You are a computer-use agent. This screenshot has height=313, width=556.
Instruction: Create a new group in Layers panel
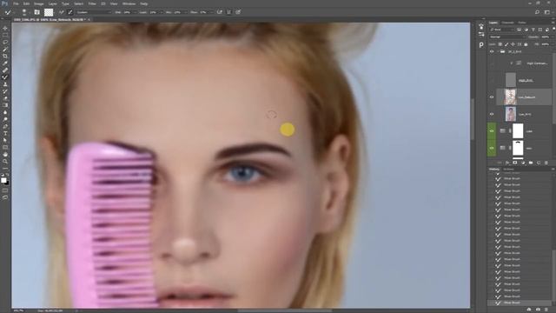coord(531,163)
